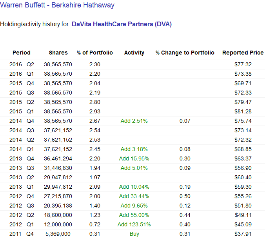Click the $79.47 reported price
Viewport: 265px width, 244px height.
[x=243, y=102]
